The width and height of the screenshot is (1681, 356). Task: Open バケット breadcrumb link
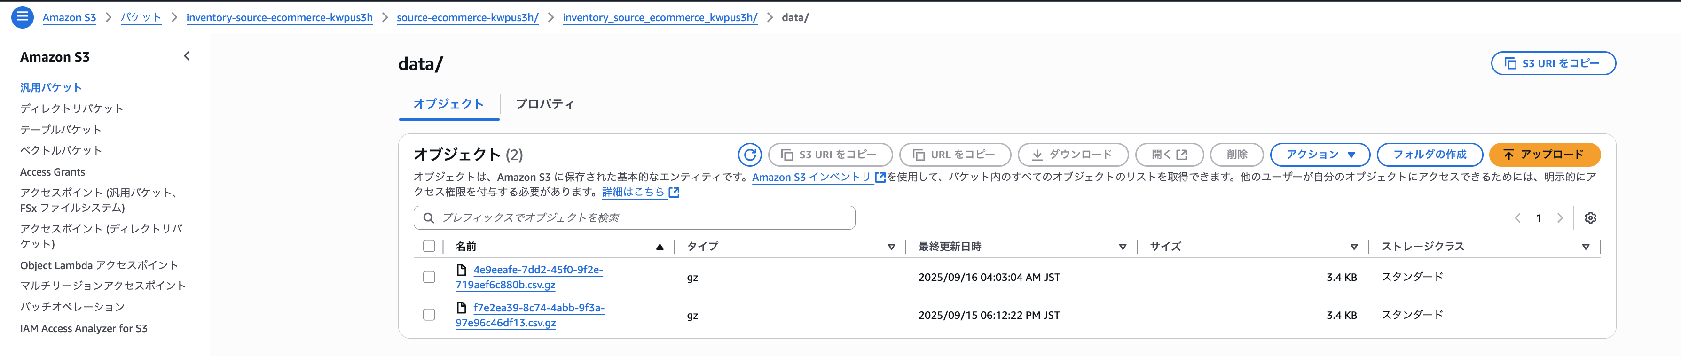141,17
